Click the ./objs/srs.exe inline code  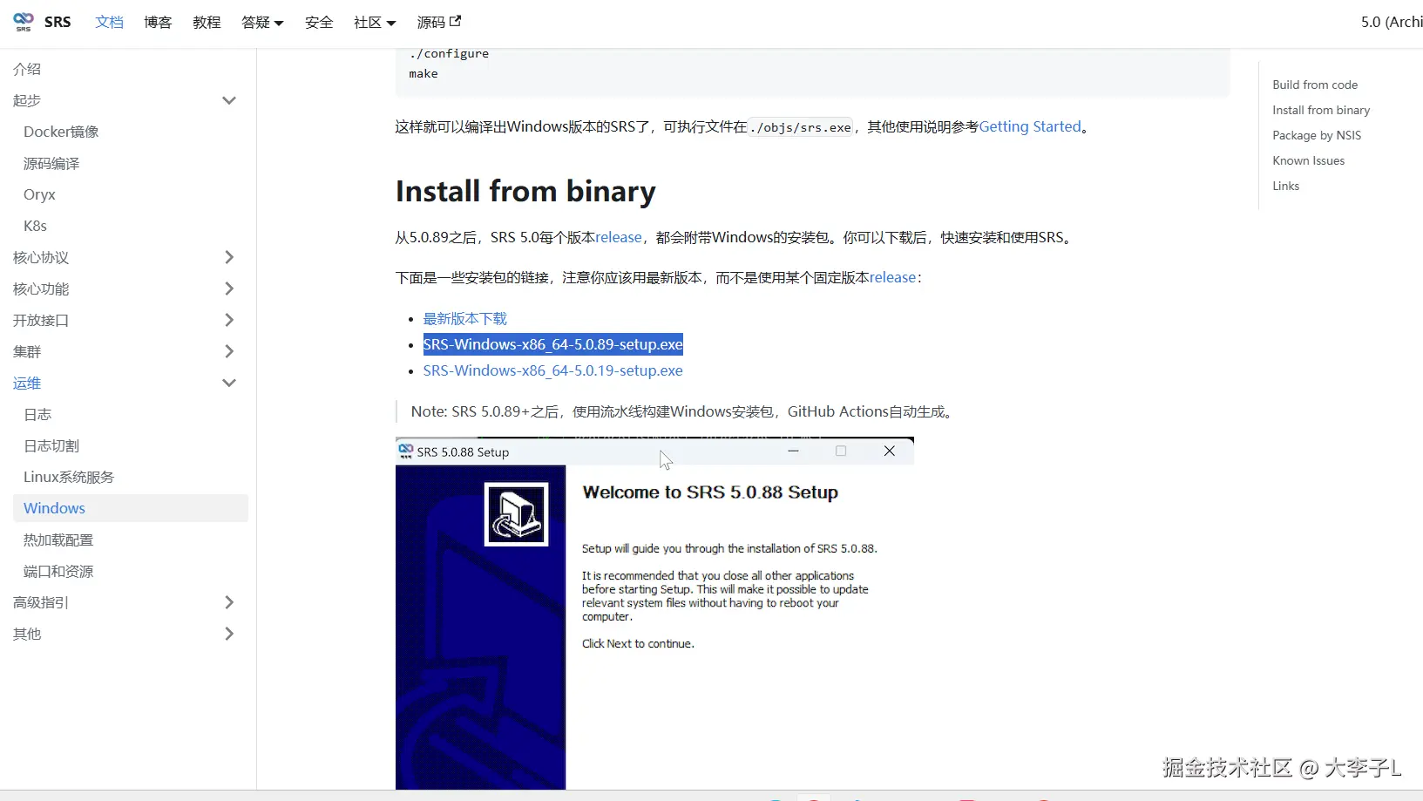801,127
